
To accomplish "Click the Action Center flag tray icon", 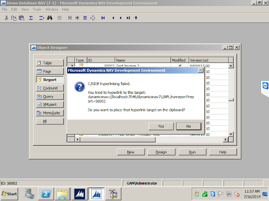I will (221, 194).
